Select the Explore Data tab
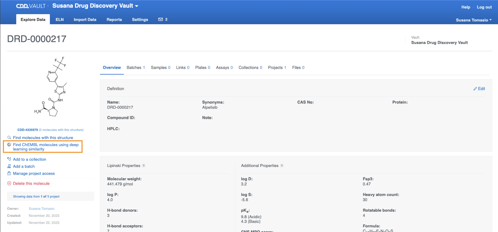Screen dimensions: 498x232 click(33, 19)
